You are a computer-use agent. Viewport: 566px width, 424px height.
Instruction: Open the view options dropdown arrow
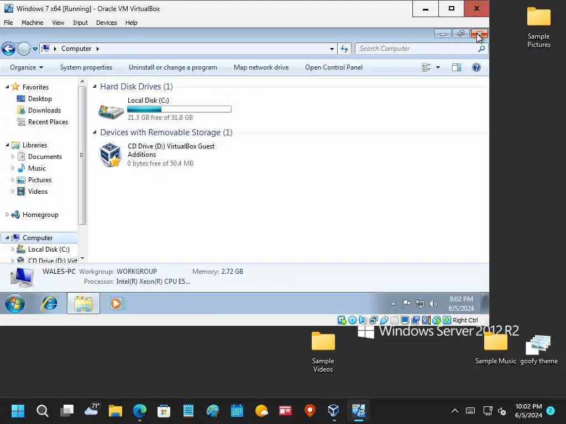coord(438,67)
